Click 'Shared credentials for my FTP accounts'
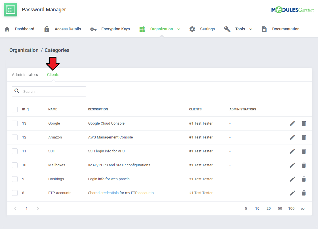Image resolution: width=318 pixels, height=229 pixels. 121,193
